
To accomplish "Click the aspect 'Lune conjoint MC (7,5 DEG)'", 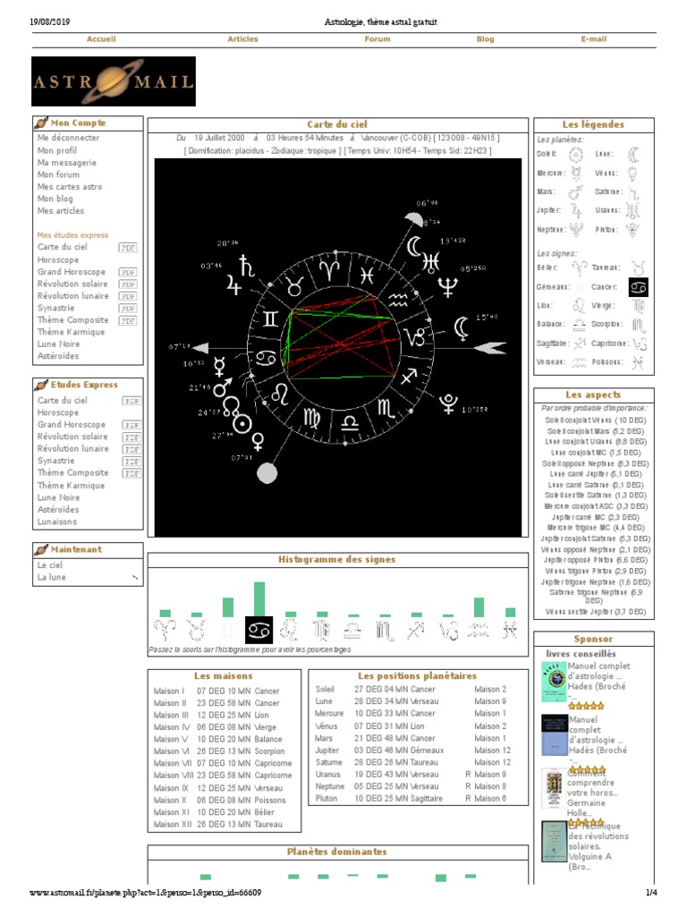I will [595, 453].
